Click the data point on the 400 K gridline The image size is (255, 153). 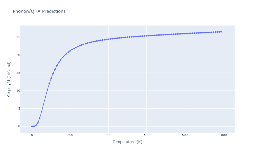coord(108,39)
